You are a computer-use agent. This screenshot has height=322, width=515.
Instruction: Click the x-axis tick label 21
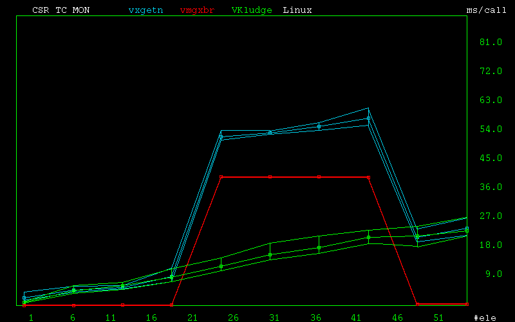pos(192,317)
